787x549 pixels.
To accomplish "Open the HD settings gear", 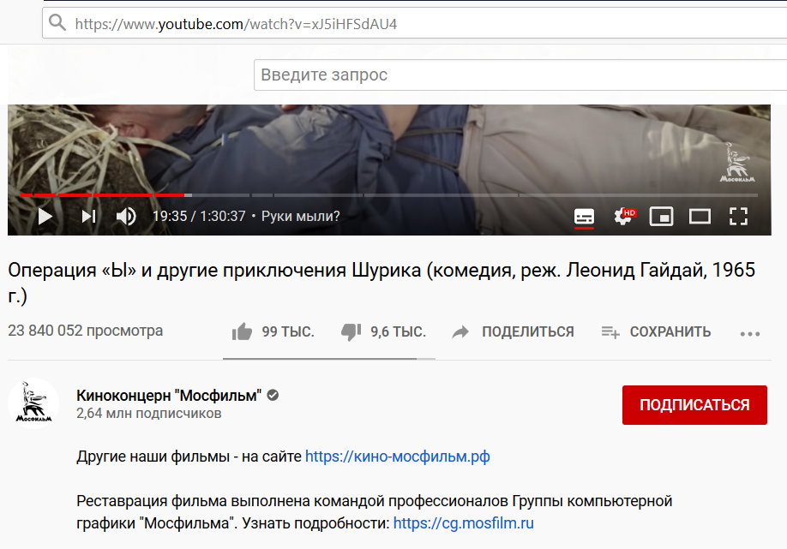I will [624, 216].
